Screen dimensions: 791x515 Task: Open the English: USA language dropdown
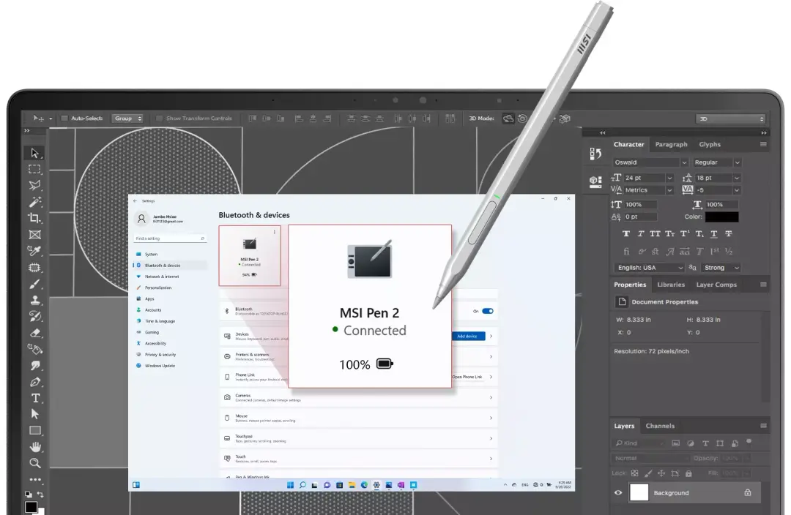click(649, 268)
